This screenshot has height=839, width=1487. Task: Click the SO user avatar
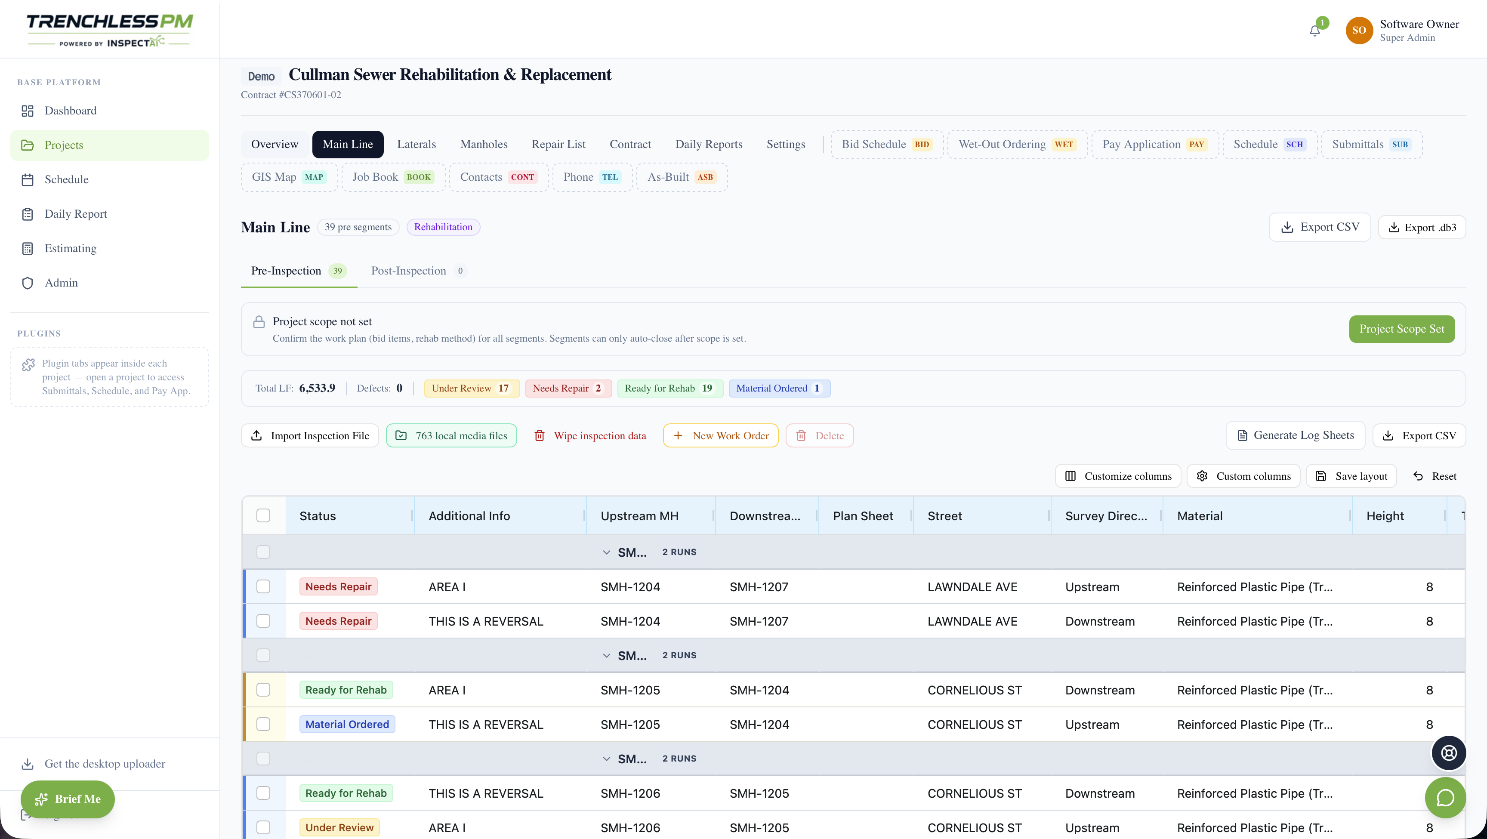pyautogui.click(x=1359, y=30)
